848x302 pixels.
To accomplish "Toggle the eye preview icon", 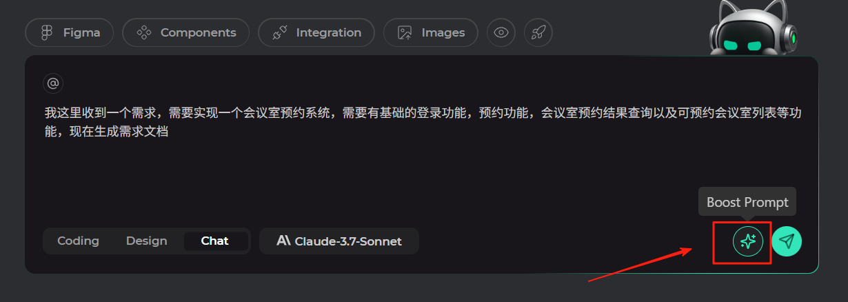I will point(501,32).
